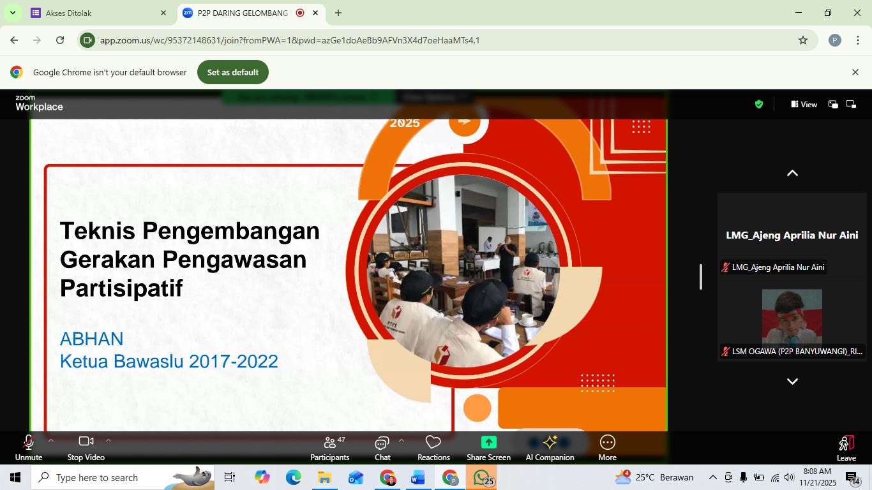Expand video options arrow beside Stop Video
This screenshot has height=490, width=872.
109,440
